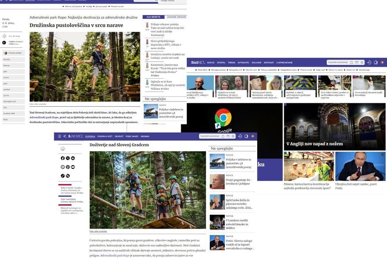This screenshot has width=387, height=258.
Task: Share article via Facebook icon
Action: pyautogui.click(x=63, y=158)
